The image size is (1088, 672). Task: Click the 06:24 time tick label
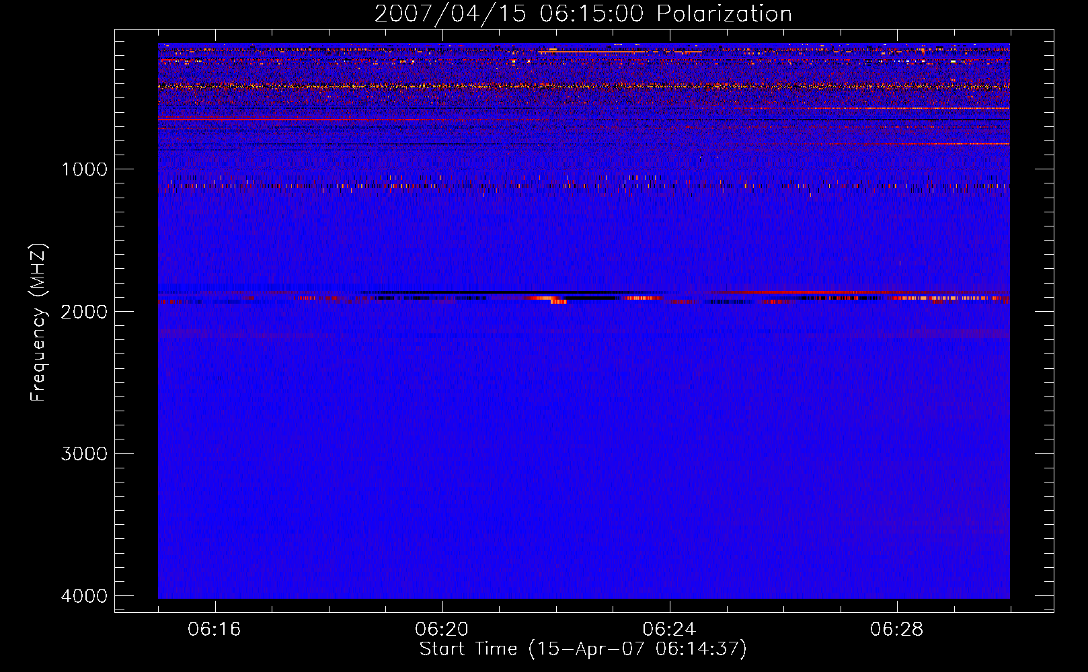click(x=669, y=630)
